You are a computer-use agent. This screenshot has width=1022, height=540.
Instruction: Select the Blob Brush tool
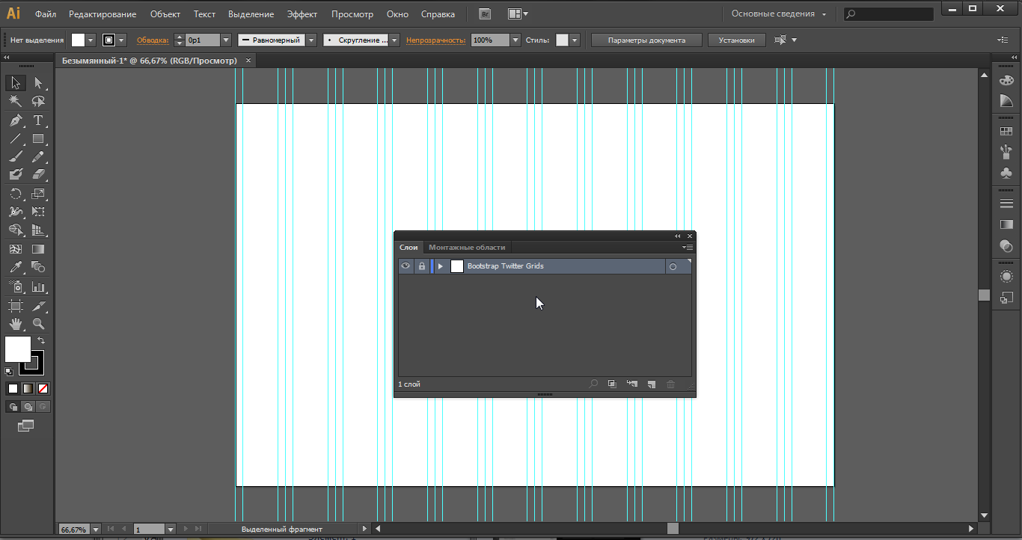point(16,174)
